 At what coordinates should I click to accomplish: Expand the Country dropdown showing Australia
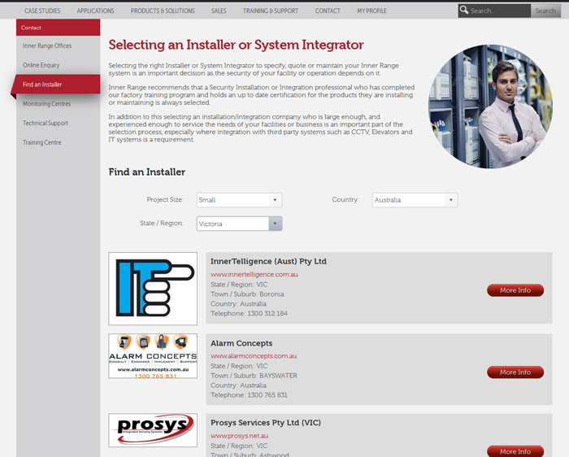click(x=415, y=200)
